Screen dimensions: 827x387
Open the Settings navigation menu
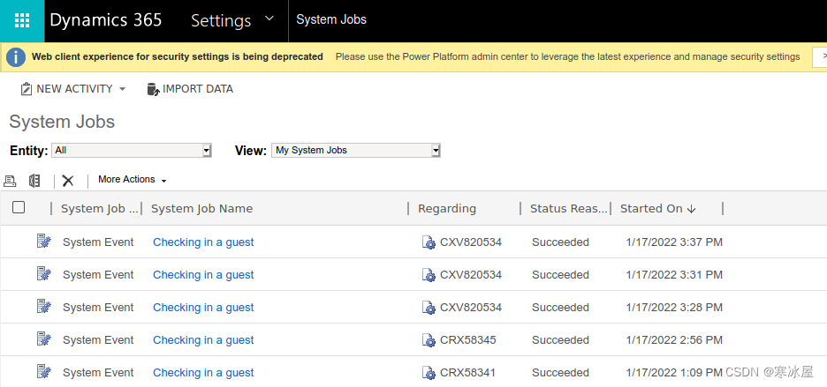[x=221, y=20]
